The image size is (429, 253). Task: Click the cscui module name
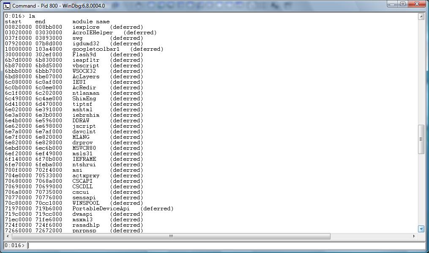81,192
